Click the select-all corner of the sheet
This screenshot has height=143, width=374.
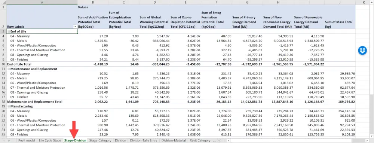3,2
